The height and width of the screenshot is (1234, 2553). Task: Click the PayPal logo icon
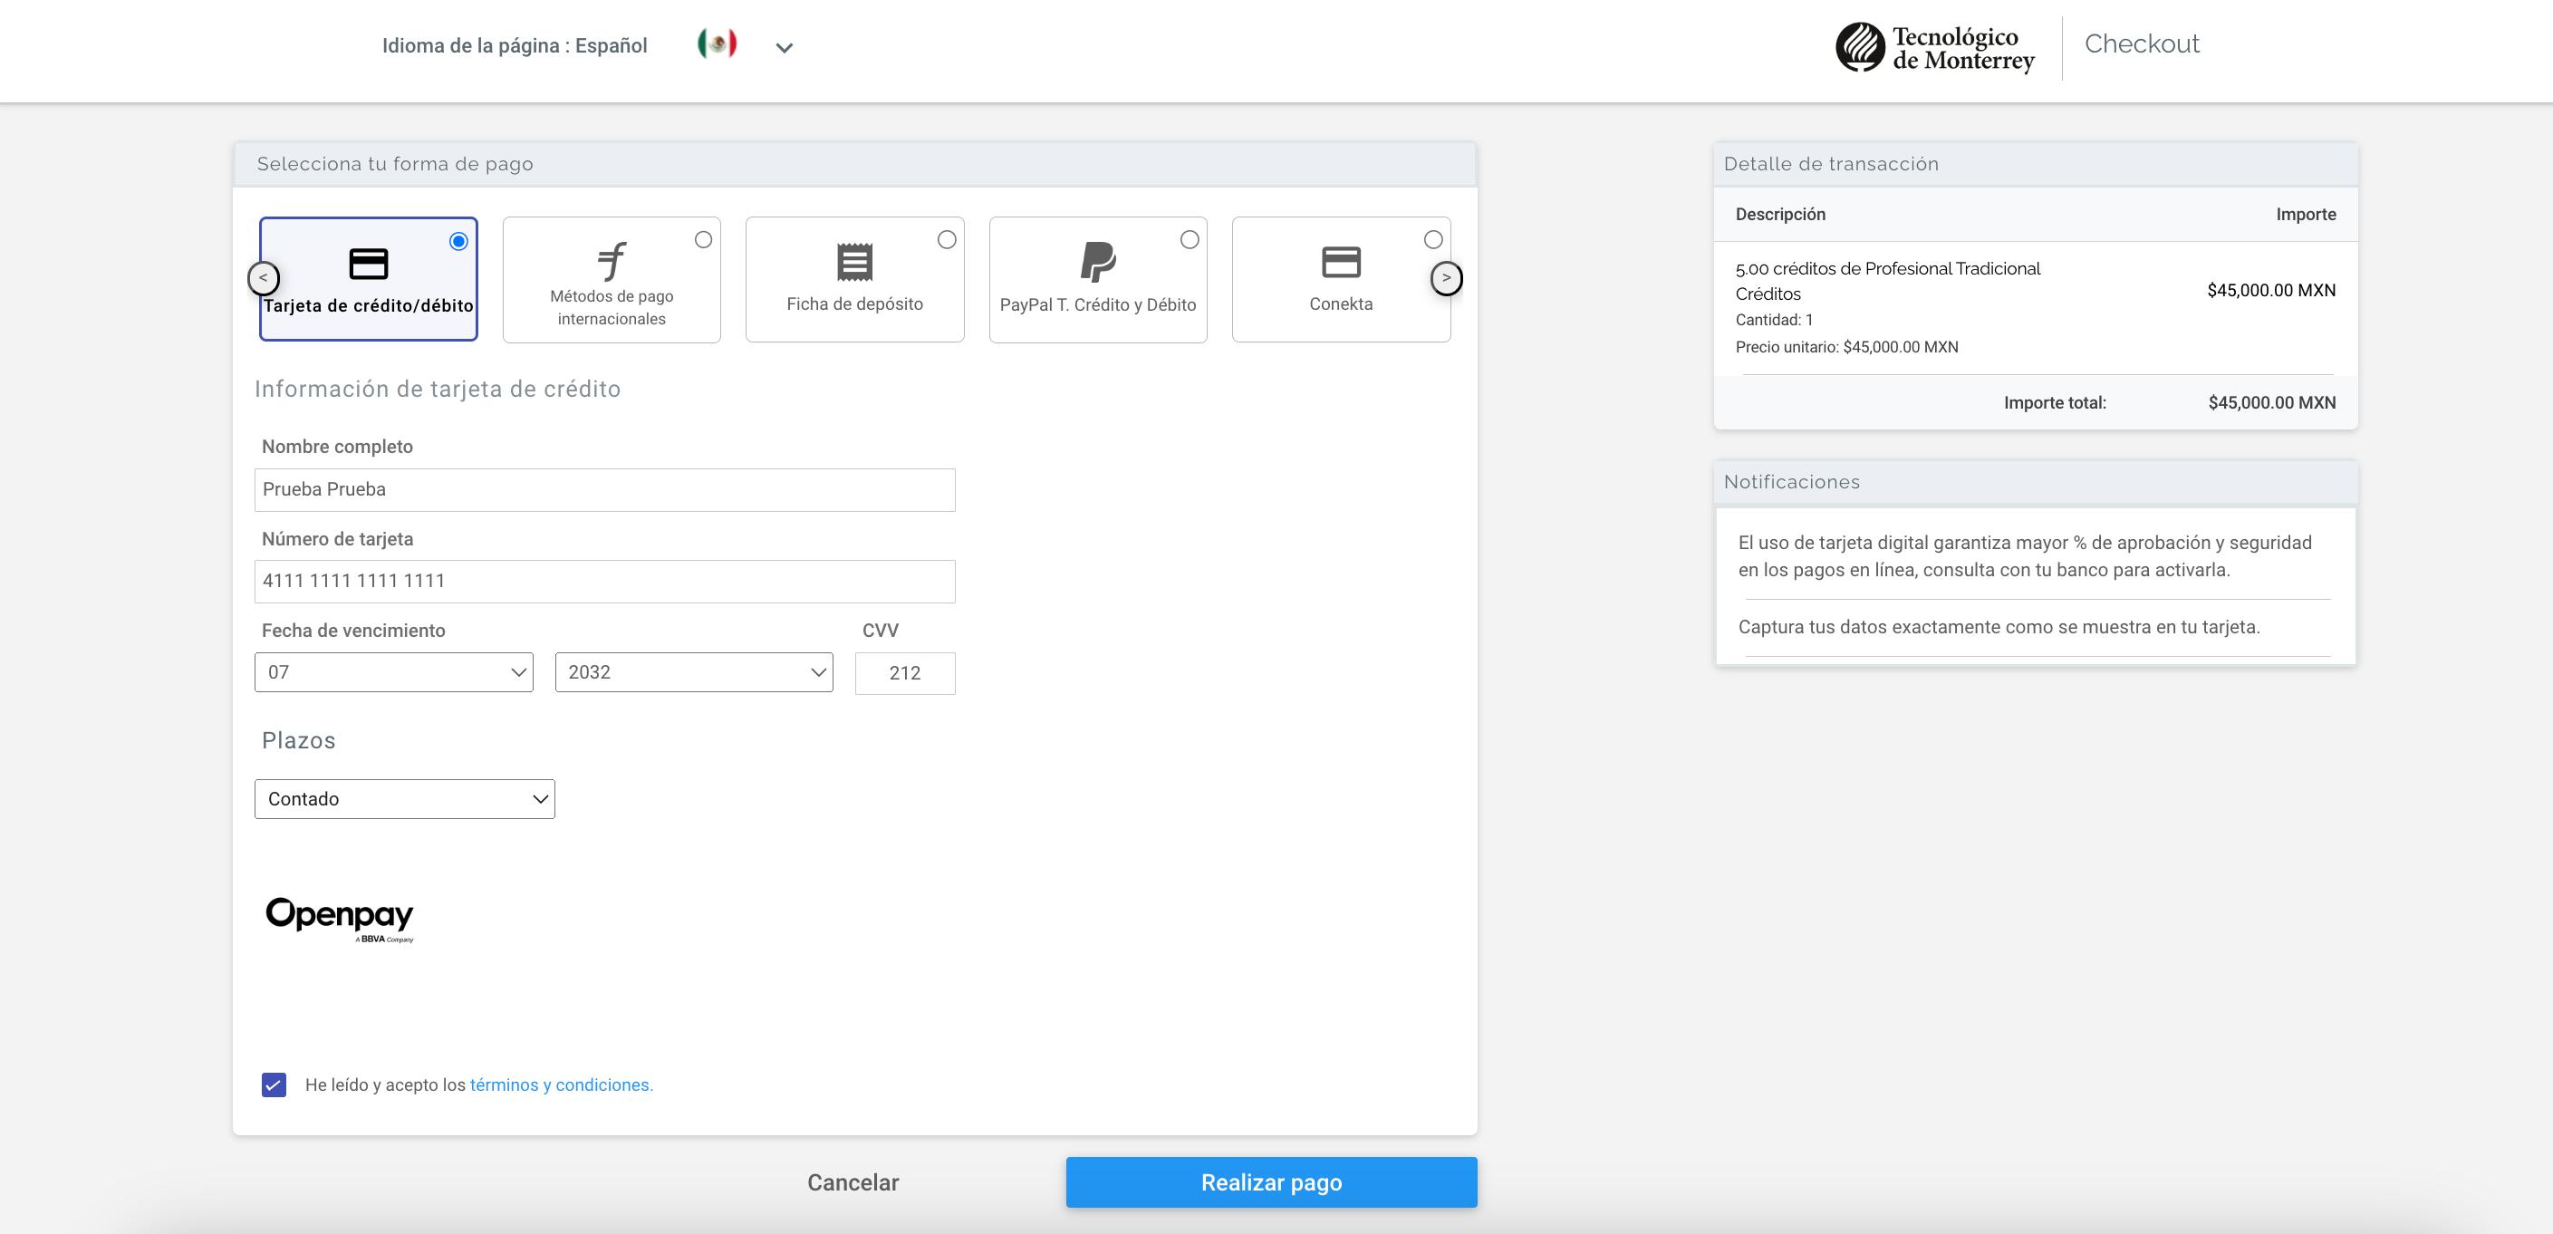1097,262
